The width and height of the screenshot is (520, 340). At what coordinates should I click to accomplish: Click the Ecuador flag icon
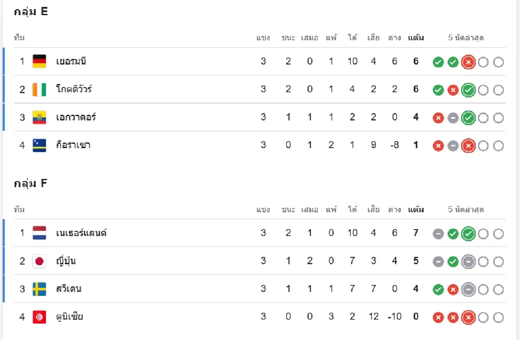[x=39, y=117]
